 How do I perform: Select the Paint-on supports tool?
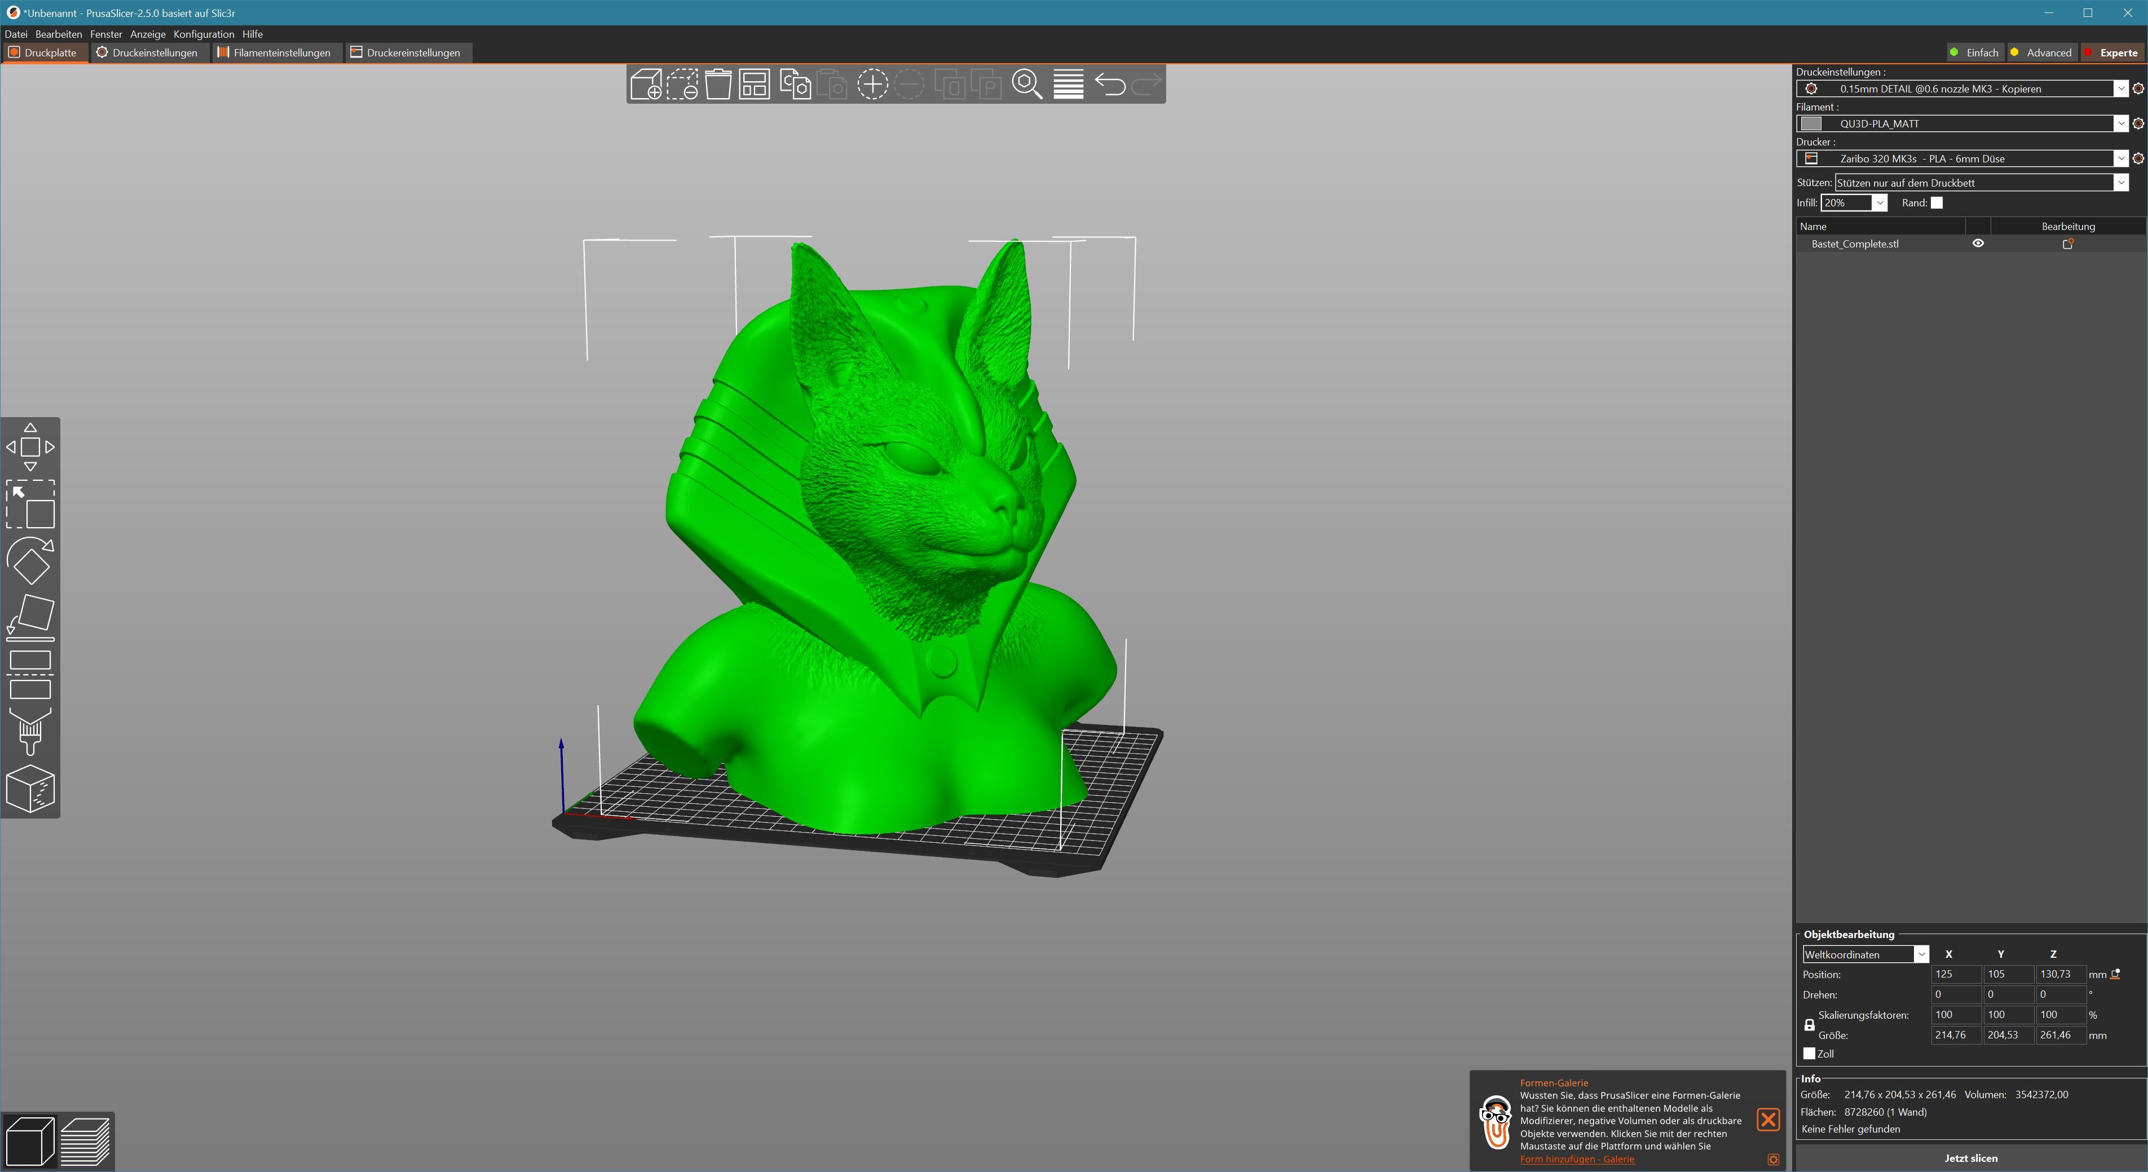(31, 731)
